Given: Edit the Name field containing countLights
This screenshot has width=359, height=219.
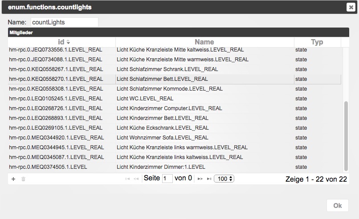Looking at the screenshot, I should pyautogui.click(x=64, y=22).
